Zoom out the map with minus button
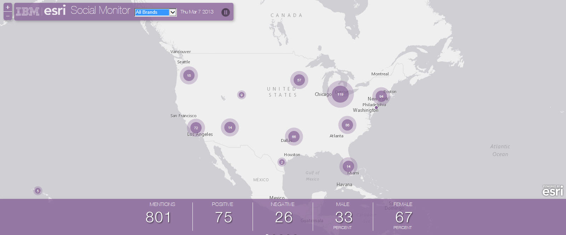The image size is (566, 235). pos(8,16)
